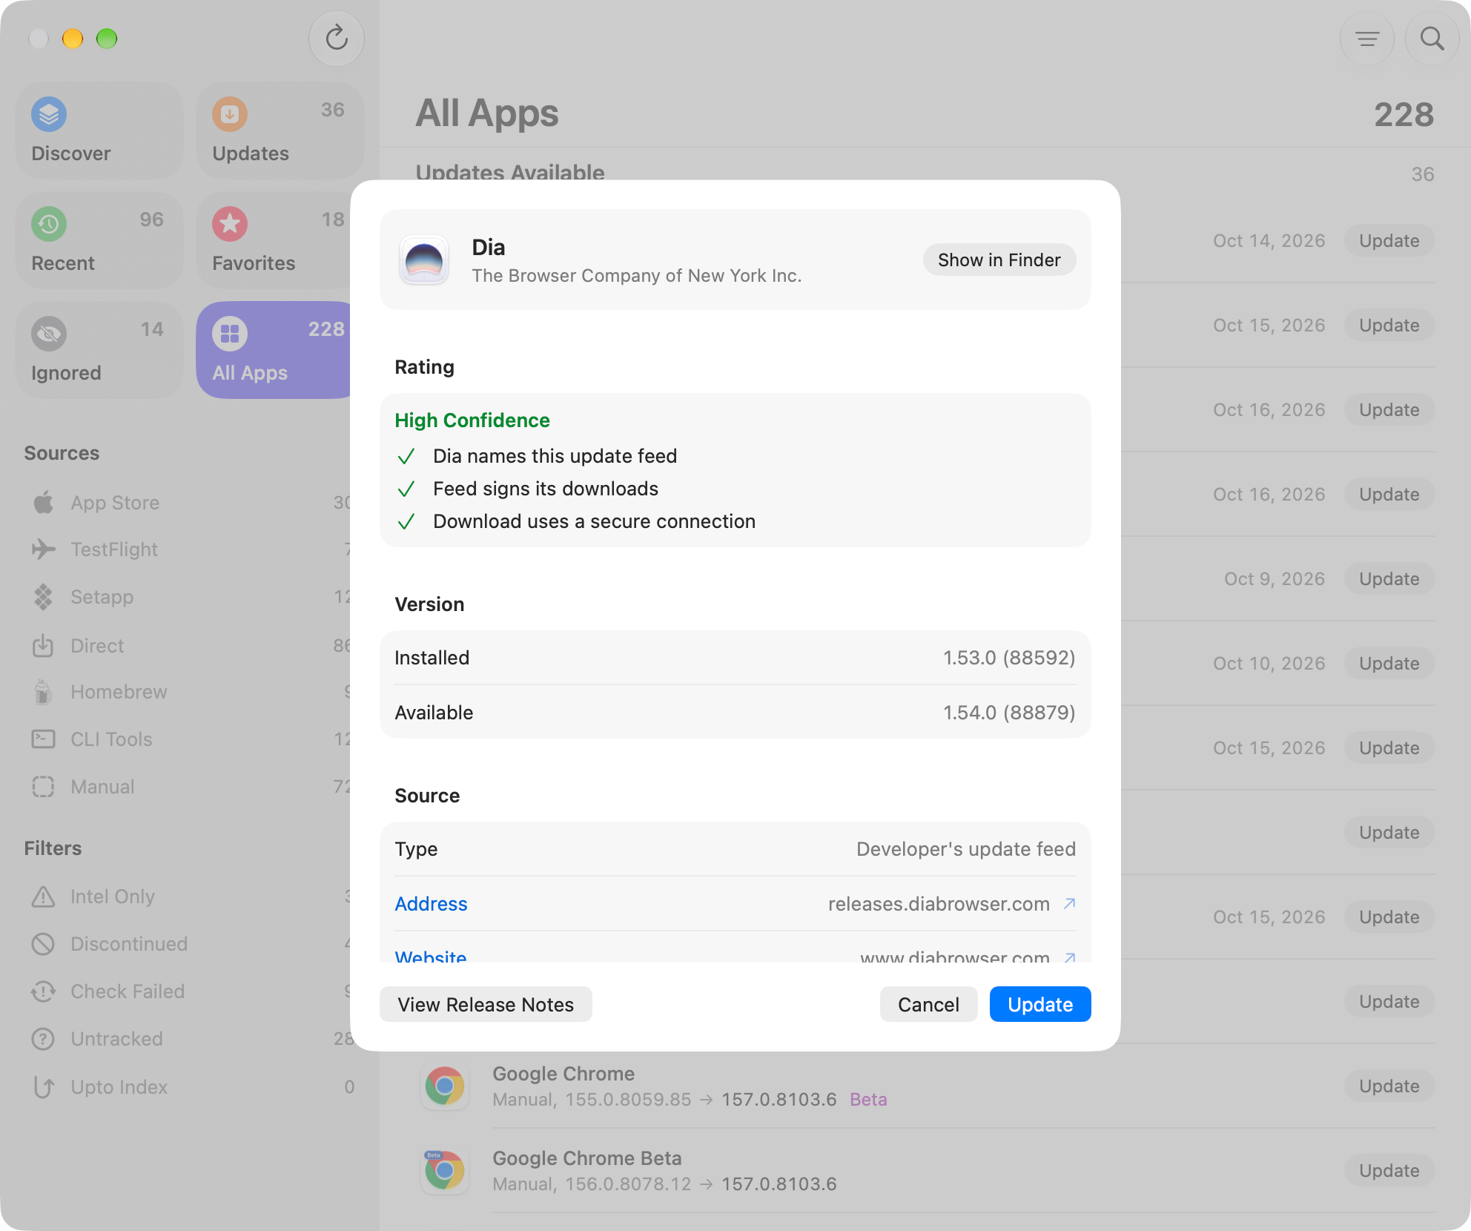Image resolution: width=1471 pixels, height=1231 pixels.
Task: Click the Google Chrome Beta app icon
Action: [445, 1171]
